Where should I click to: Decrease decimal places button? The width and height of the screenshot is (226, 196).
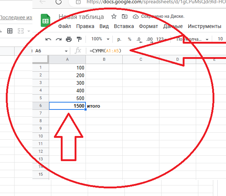coord(139,40)
